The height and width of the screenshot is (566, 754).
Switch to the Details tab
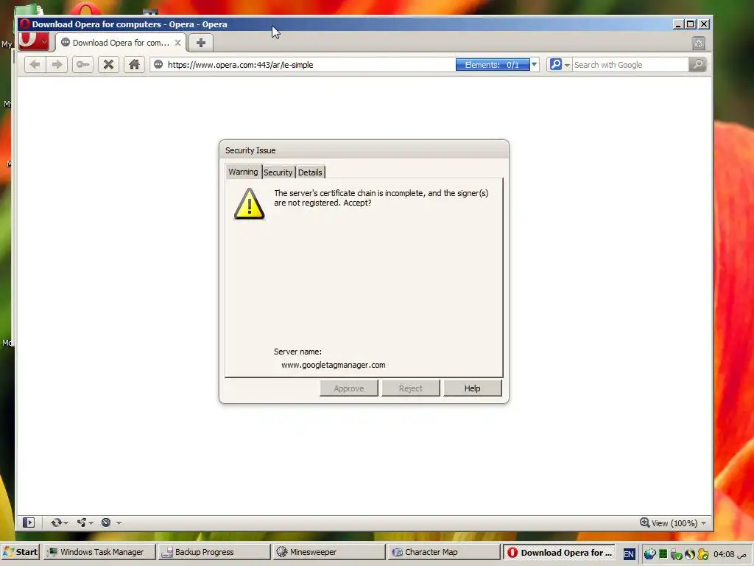click(310, 172)
